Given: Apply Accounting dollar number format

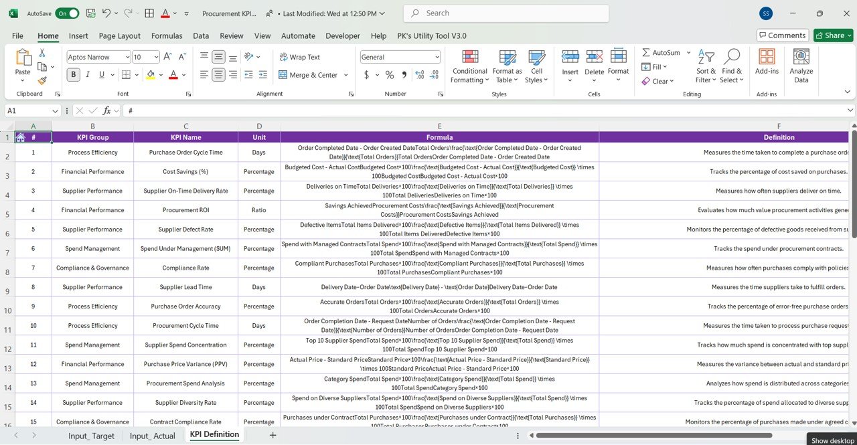Looking at the screenshot, I should (x=367, y=75).
